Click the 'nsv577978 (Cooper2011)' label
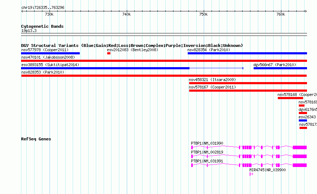317x194 pixels. [45, 50]
